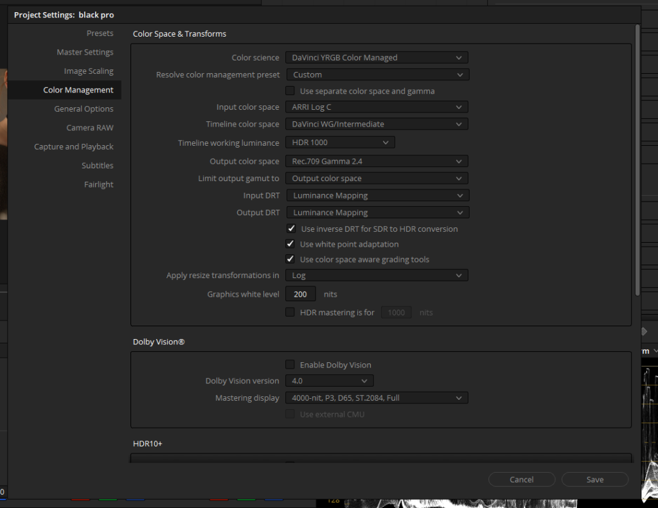Uncheck Use white point adaptation
This screenshot has height=508, width=658.
290,243
